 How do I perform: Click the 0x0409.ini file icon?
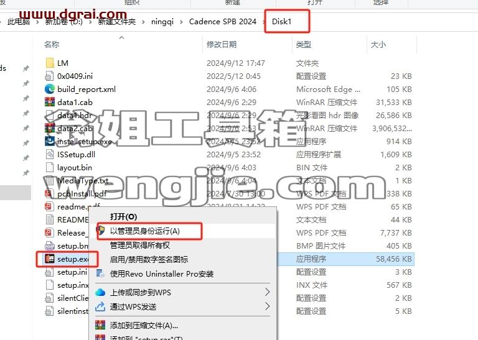pyautogui.click(x=49, y=76)
